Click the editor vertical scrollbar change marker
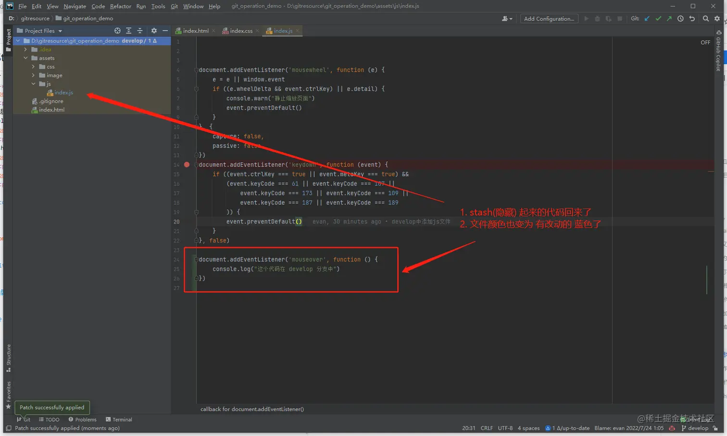Screen dimensions: 727x436 tap(707, 279)
